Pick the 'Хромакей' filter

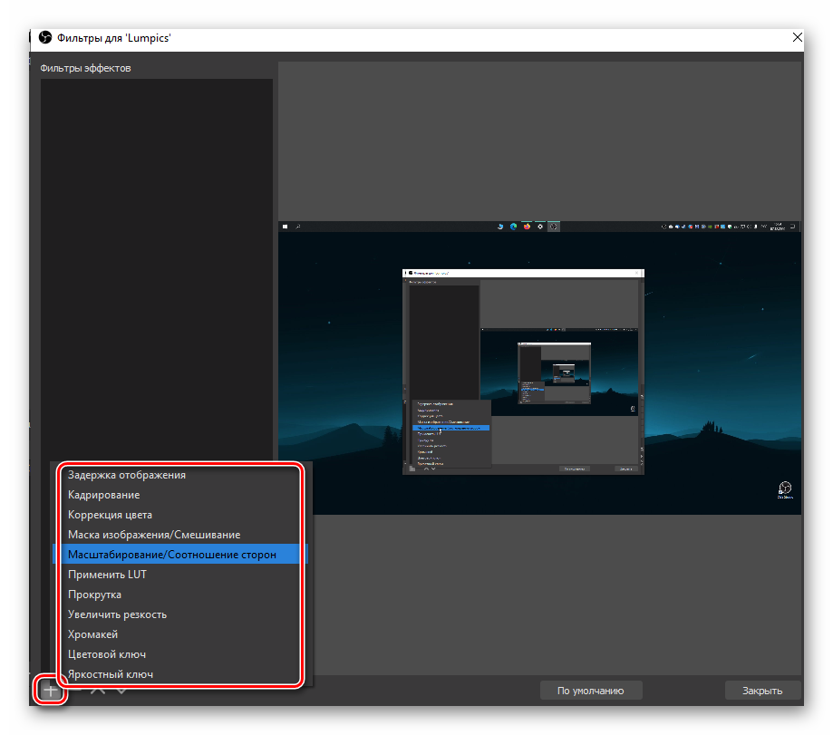[x=92, y=634]
